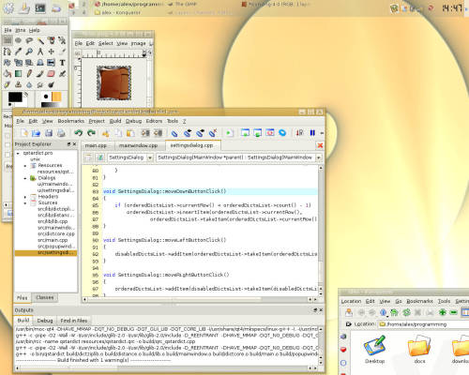Expand the Headers node in Project Explorer
Image resolution: width=469 pixels, height=375 pixels.
point(25,197)
